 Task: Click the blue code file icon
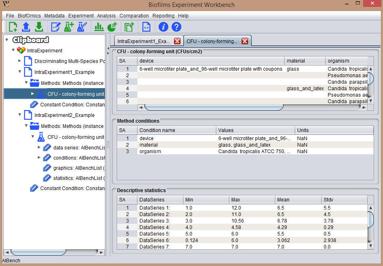(146, 27)
